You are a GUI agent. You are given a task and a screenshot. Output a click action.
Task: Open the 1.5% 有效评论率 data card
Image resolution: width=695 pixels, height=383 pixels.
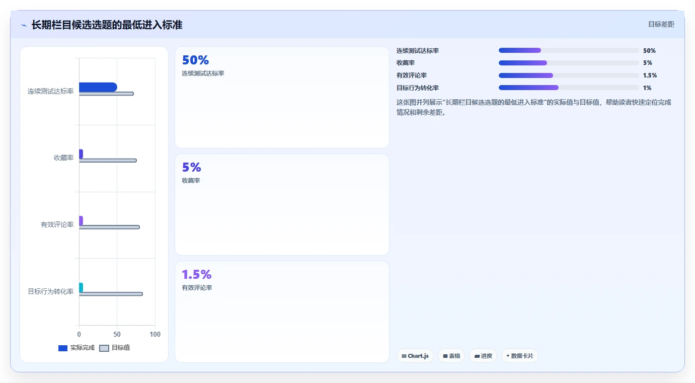(282, 312)
